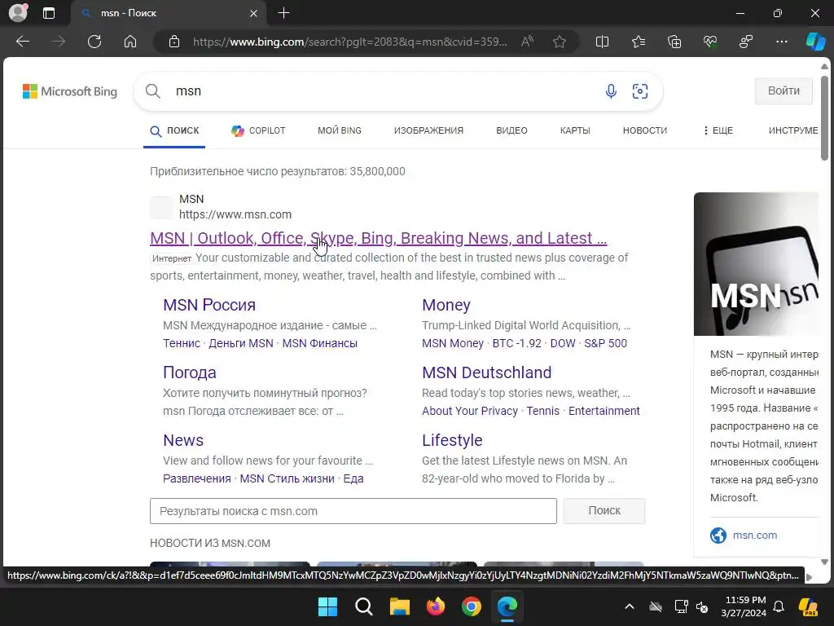Viewport: 834px width, 626px height.
Task: Launch Firefox from taskbar
Action: pyautogui.click(x=436, y=606)
